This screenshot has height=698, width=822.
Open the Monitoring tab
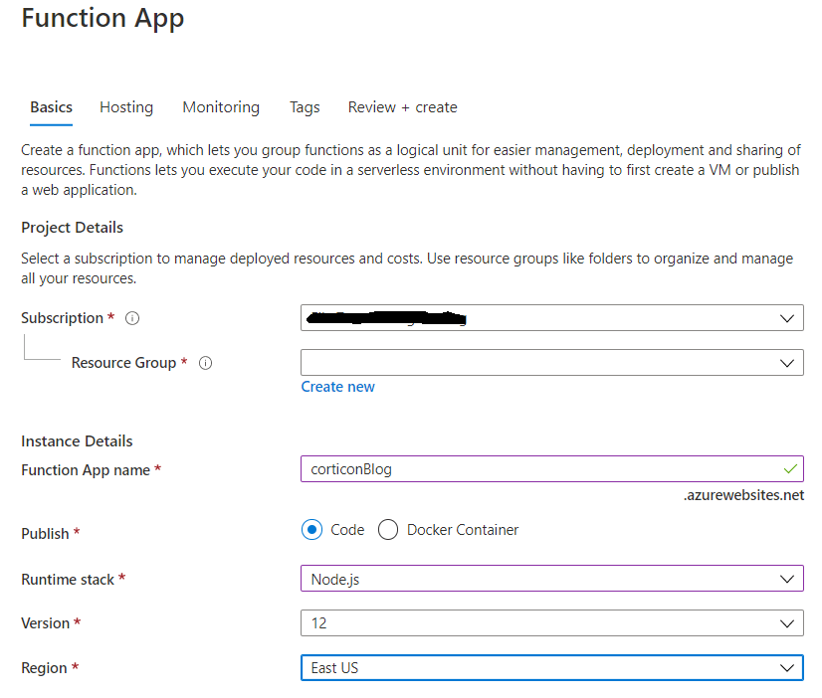[221, 107]
